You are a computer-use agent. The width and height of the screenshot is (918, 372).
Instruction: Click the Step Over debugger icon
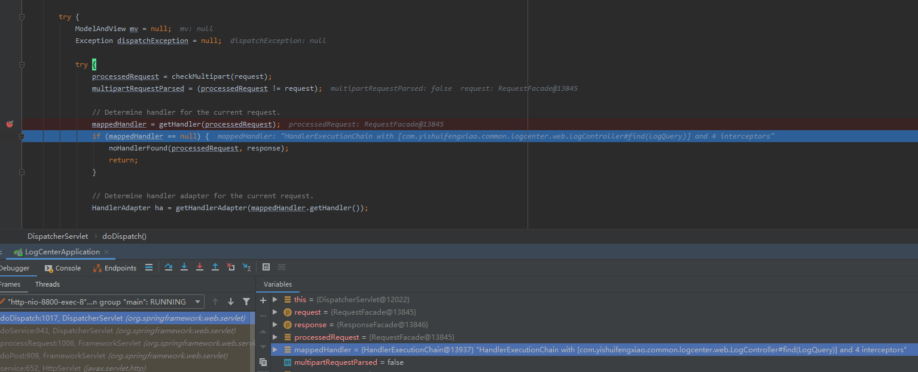point(169,267)
